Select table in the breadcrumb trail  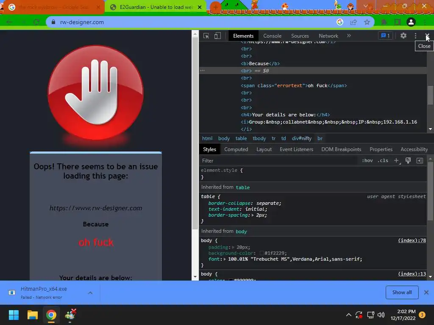241,138
